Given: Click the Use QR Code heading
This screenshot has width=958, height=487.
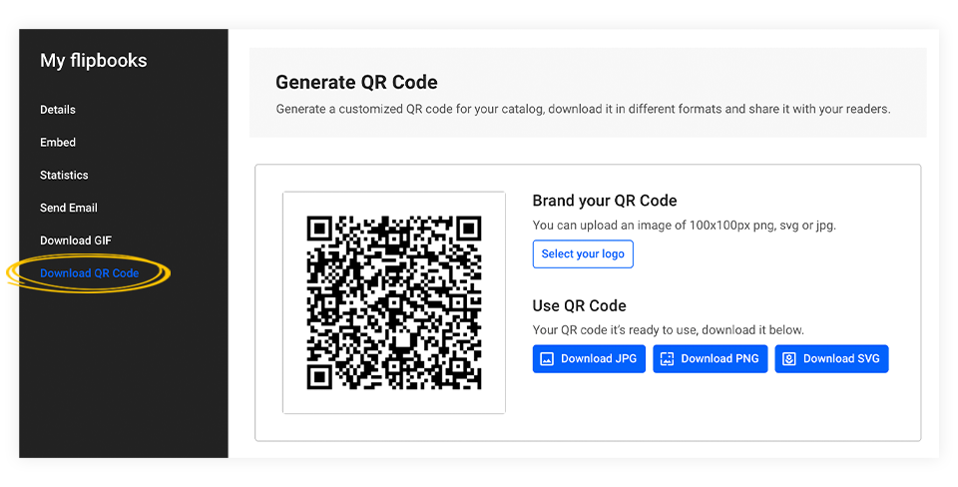Looking at the screenshot, I should pos(579,306).
